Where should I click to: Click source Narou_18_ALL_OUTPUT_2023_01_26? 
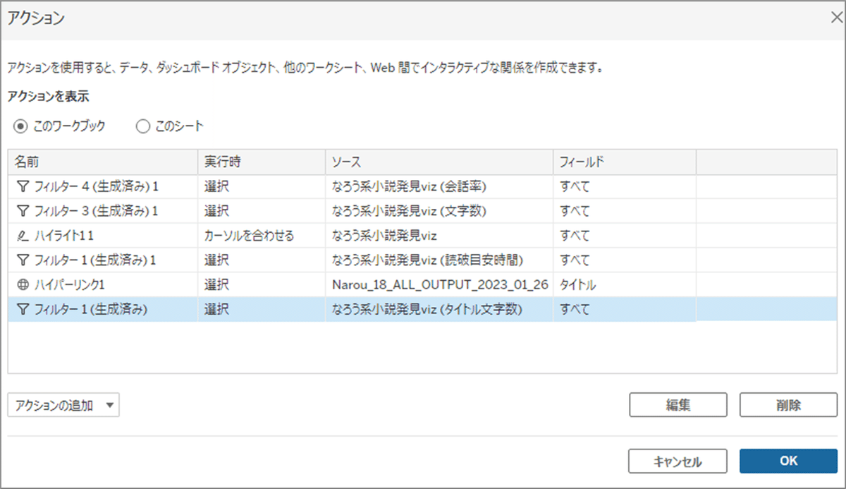click(x=440, y=284)
